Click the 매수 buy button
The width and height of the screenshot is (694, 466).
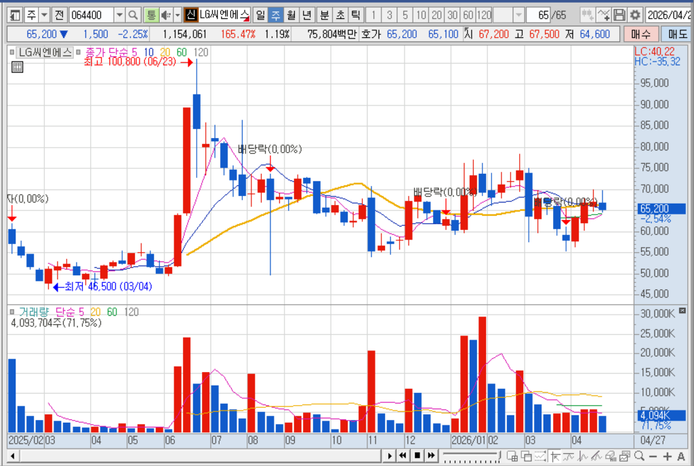[640, 34]
